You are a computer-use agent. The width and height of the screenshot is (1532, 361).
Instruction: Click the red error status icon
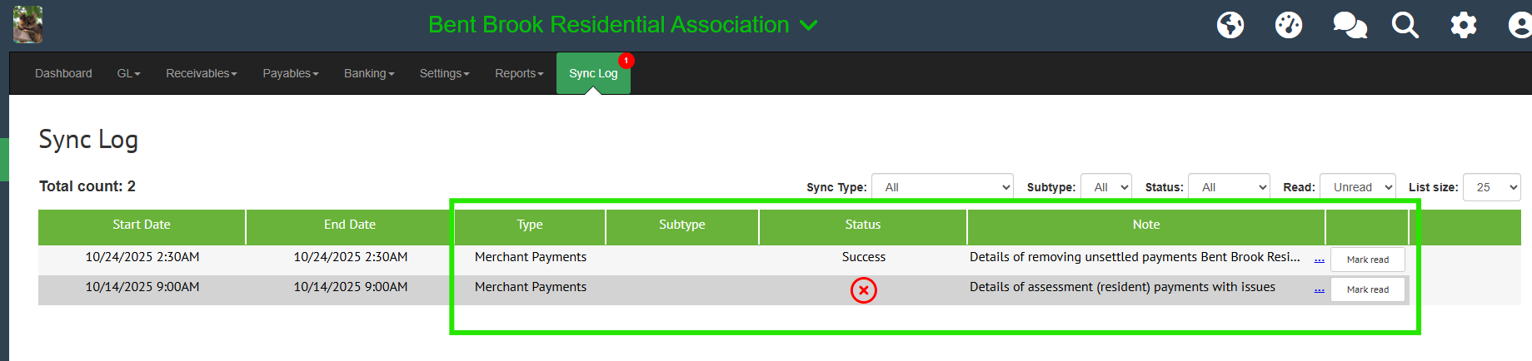[x=863, y=290]
